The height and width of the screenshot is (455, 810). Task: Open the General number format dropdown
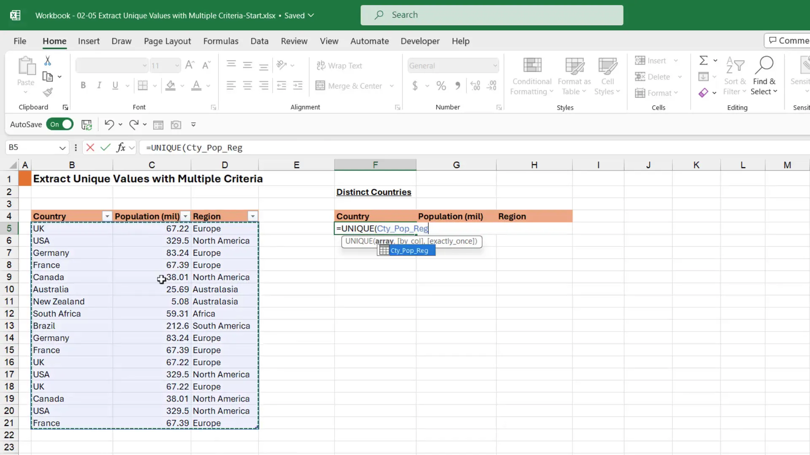495,66
